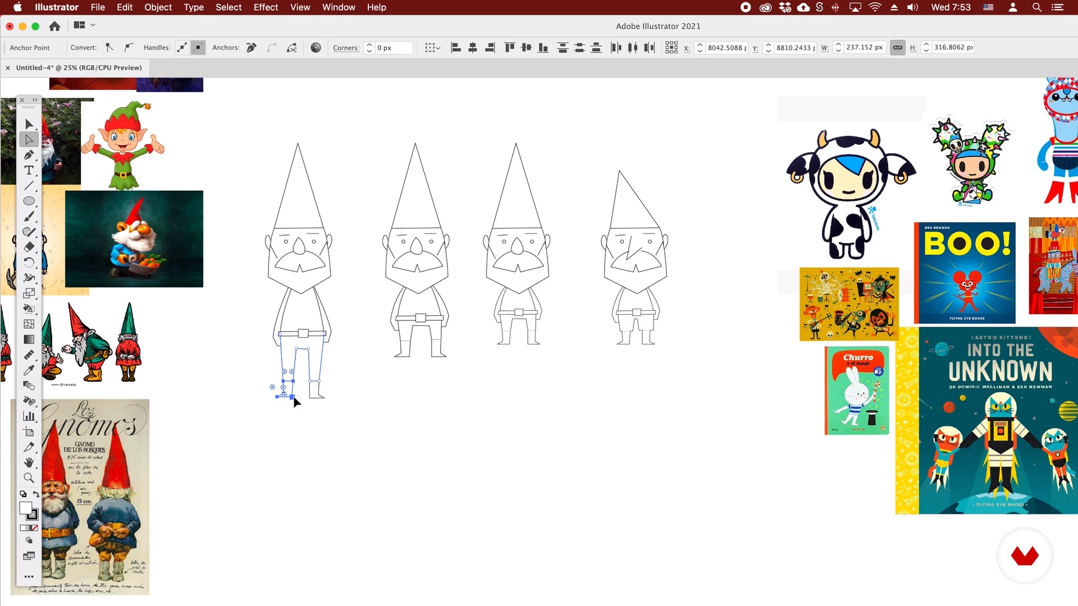Click the Selection black arrow tool
Viewport: 1078px width, 606px height.
(x=29, y=124)
